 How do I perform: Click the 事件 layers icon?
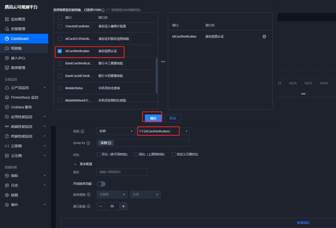tap(7, 205)
